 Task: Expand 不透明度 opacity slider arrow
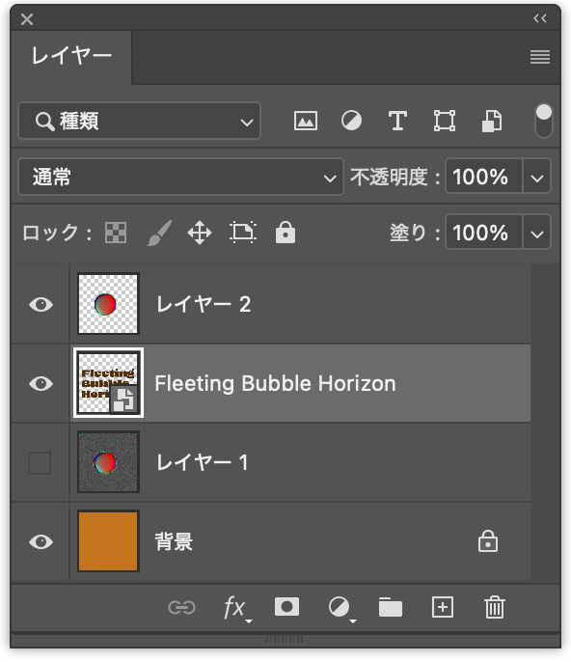(x=537, y=177)
